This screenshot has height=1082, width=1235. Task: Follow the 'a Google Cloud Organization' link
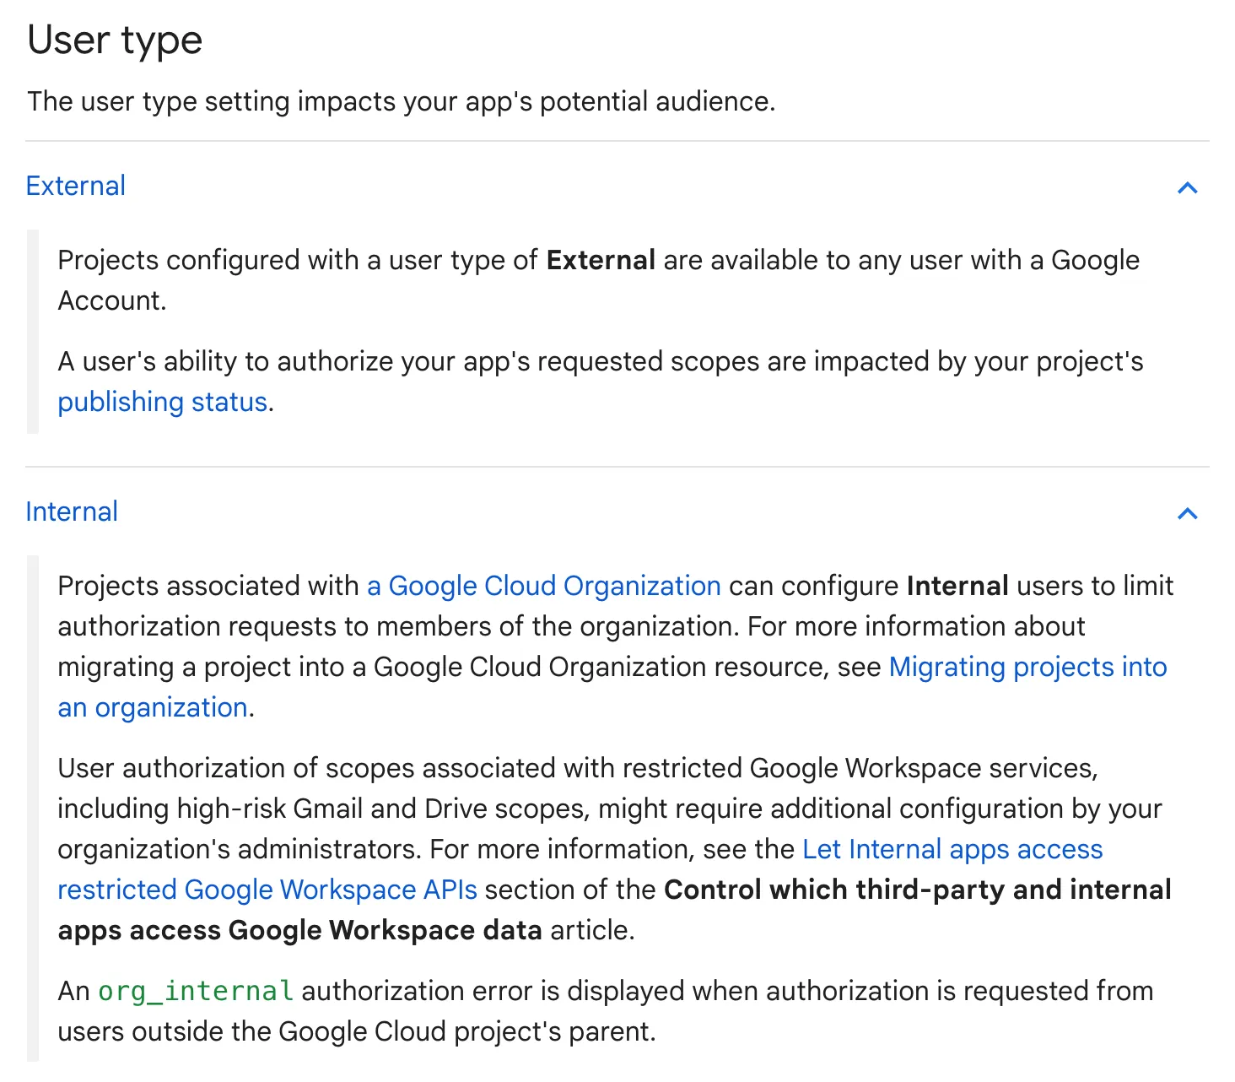[x=544, y=586]
